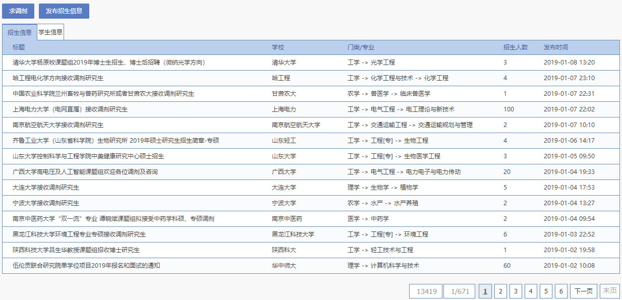Screen dimensions: 622x300
Task: Click 工学 -> 工程[专] -> 生物医学工程 cell
Action: 394,156
